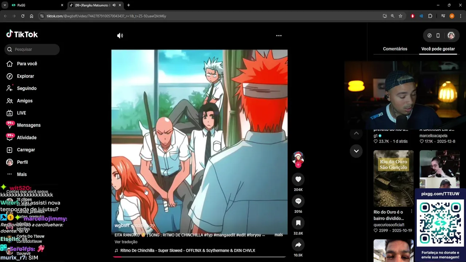The image size is (466, 262).
Task: Open the comments bubble showing 2016
Action: point(298,201)
